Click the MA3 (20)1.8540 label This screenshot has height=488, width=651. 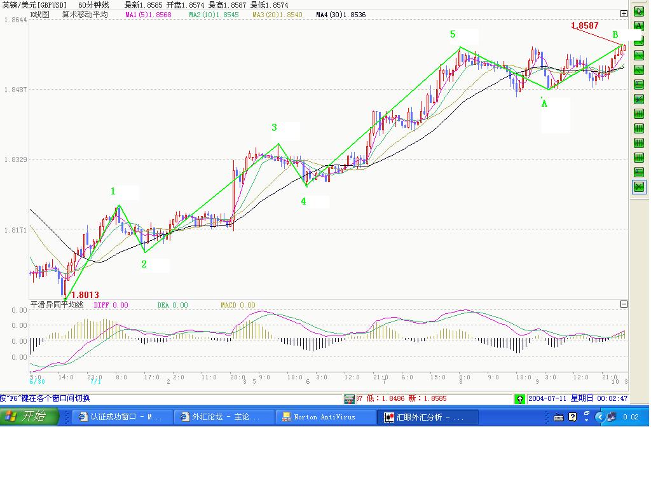(277, 15)
